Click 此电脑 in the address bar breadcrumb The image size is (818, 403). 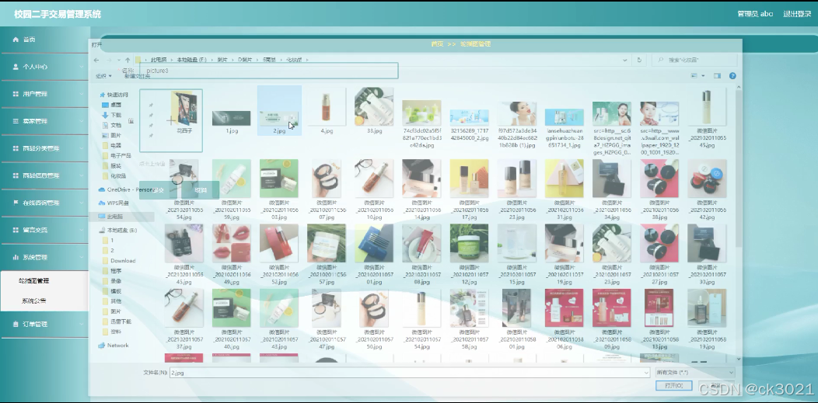coord(159,60)
